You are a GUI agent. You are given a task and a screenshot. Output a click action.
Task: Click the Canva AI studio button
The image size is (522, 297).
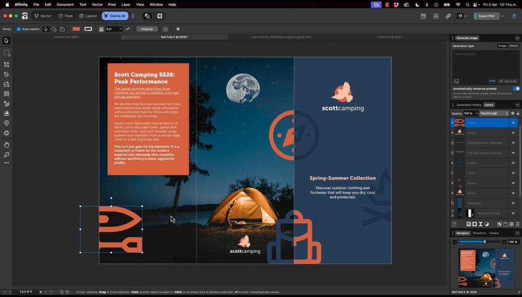115,16
